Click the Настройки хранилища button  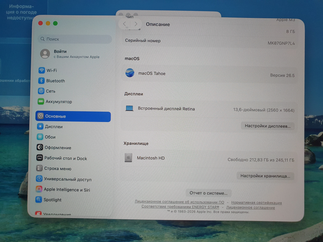tap(265, 176)
